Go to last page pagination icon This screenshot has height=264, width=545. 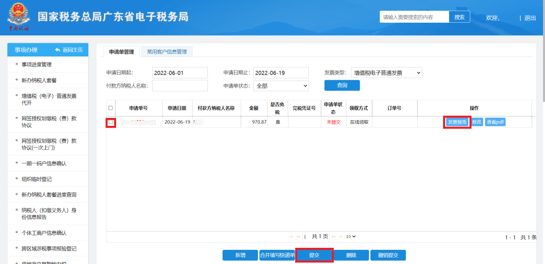(341, 237)
